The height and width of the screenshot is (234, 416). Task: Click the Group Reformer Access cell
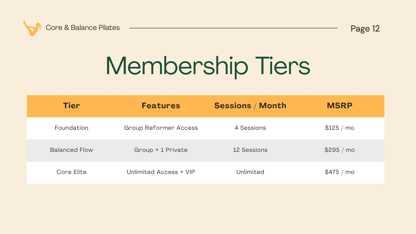[161, 128]
